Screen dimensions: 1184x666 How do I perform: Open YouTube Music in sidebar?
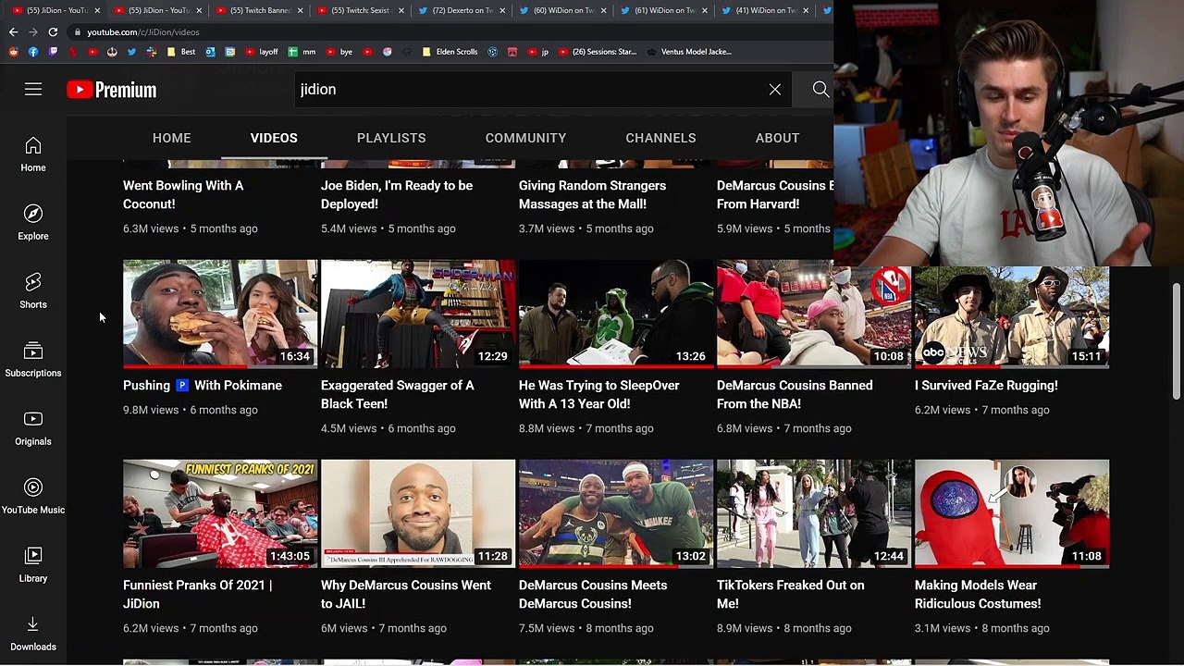coord(33,497)
